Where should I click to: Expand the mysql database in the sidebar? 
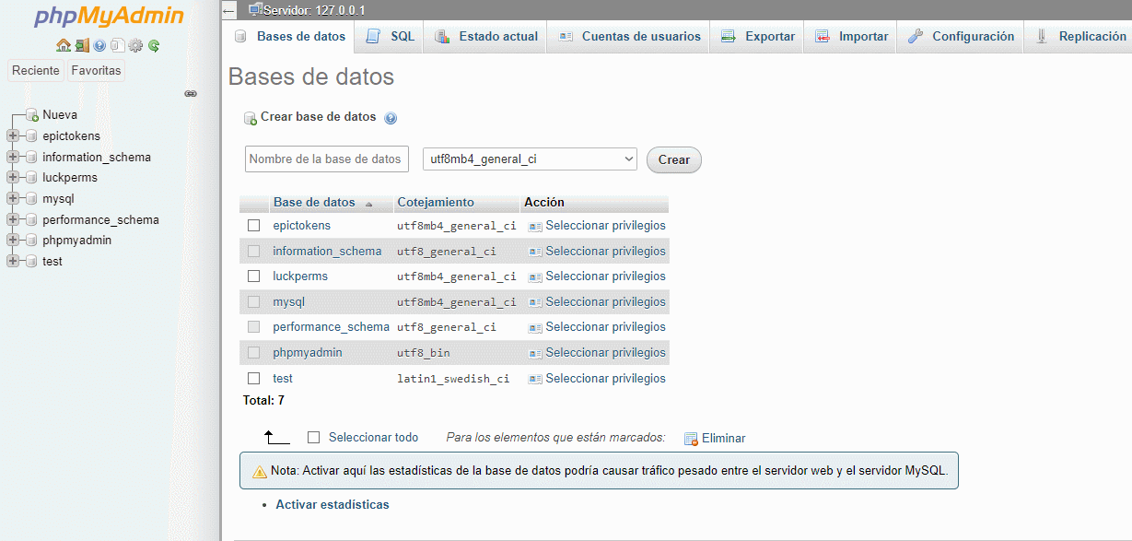[x=13, y=198]
